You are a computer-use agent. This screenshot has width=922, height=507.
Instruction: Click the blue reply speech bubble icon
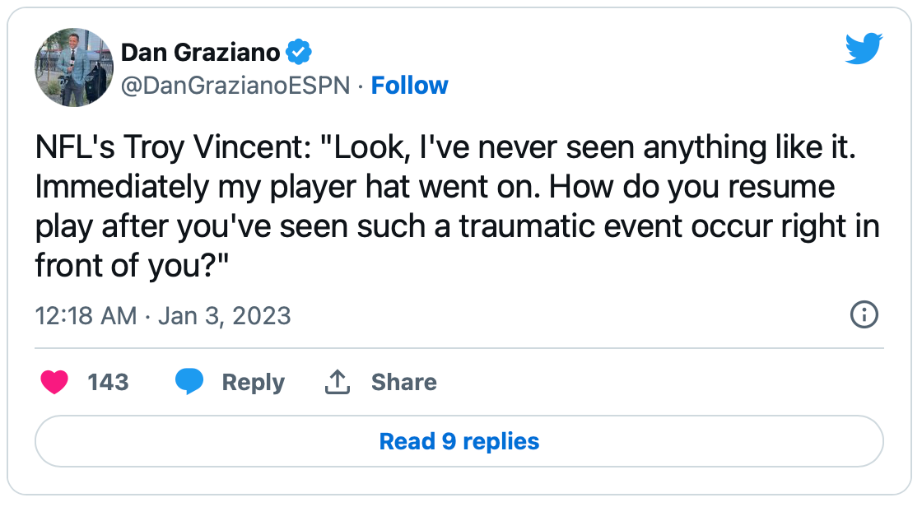(x=189, y=382)
